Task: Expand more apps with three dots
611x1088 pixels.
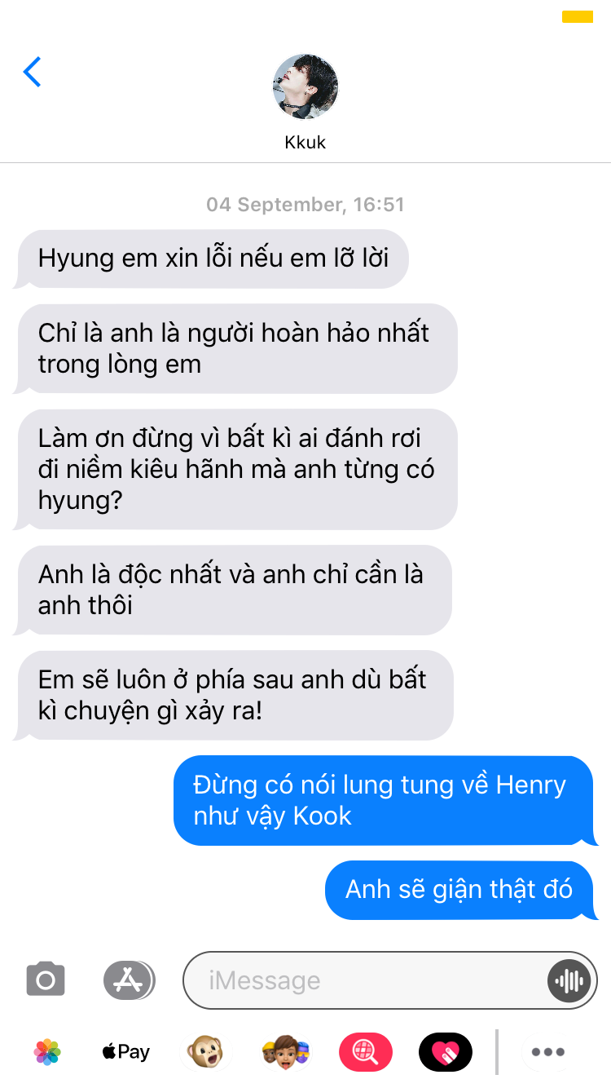Action: [x=548, y=1052]
